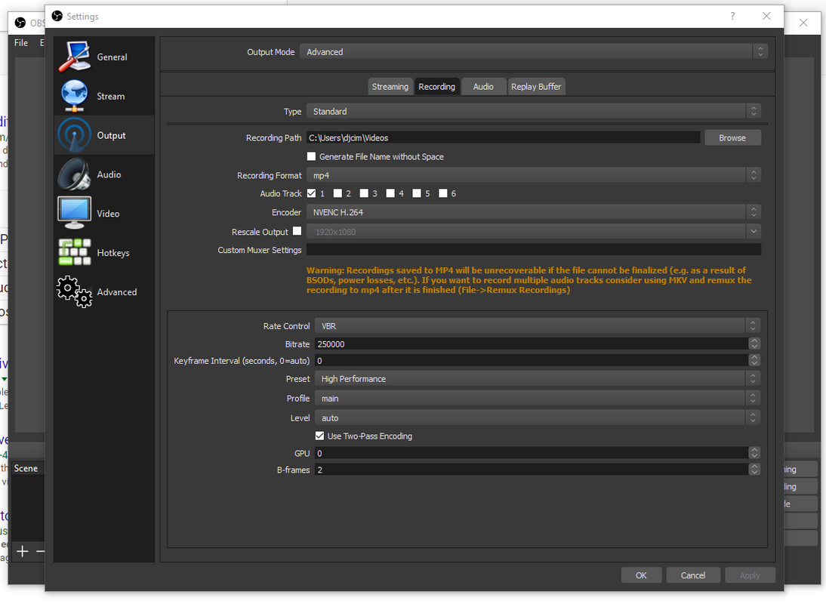826x604 pixels.
Task: Confirm settings with OK button
Action: [x=641, y=575]
